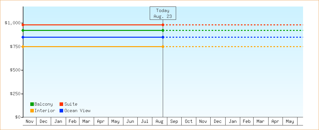Click the blue Ocean View legend swatch
This screenshot has height=130, width=319.
tap(61, 111)
